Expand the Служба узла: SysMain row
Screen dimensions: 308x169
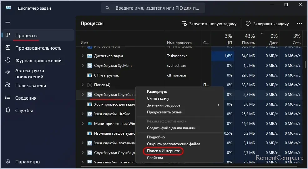pos(83,66)
